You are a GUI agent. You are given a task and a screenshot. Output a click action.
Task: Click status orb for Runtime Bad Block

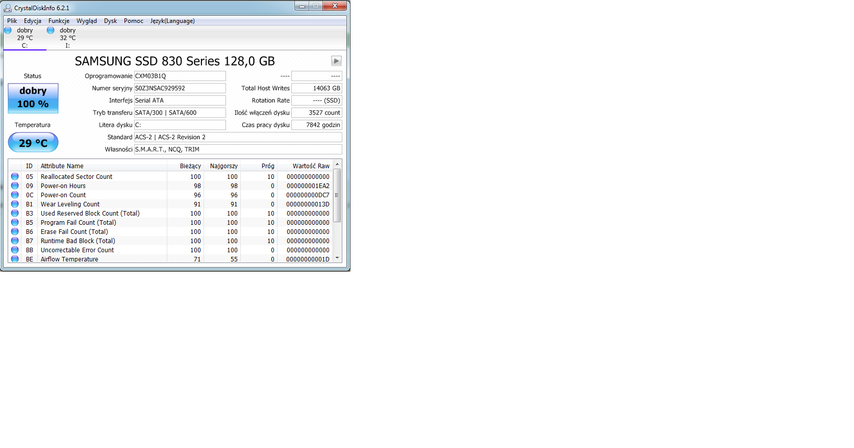[15, 241]
